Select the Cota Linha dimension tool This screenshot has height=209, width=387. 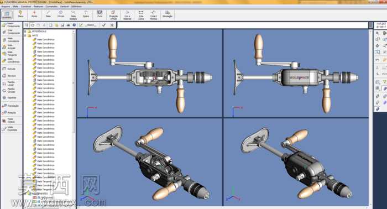click(x=141, y=15)
